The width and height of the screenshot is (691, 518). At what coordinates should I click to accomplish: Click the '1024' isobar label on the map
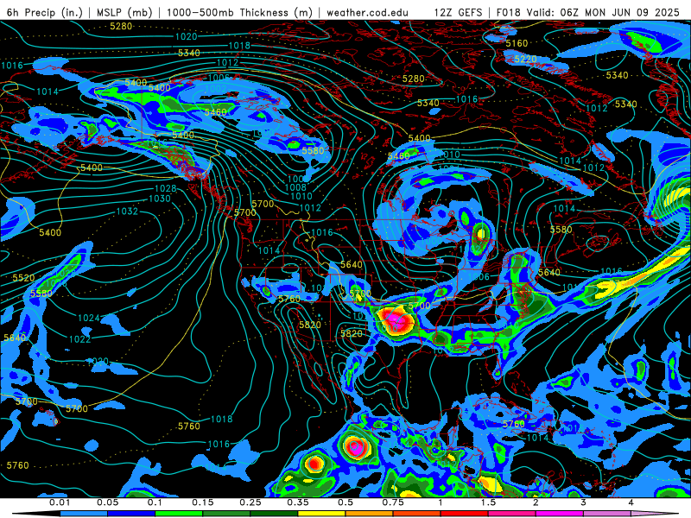coord(89,318)
